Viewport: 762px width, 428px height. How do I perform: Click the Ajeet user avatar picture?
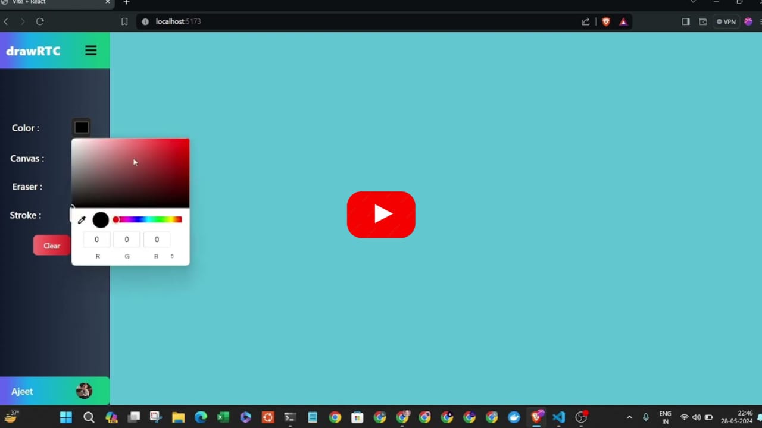[84, 391]
